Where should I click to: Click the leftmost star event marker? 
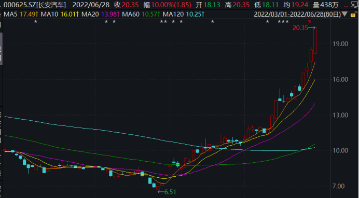[x=35, y=22]
